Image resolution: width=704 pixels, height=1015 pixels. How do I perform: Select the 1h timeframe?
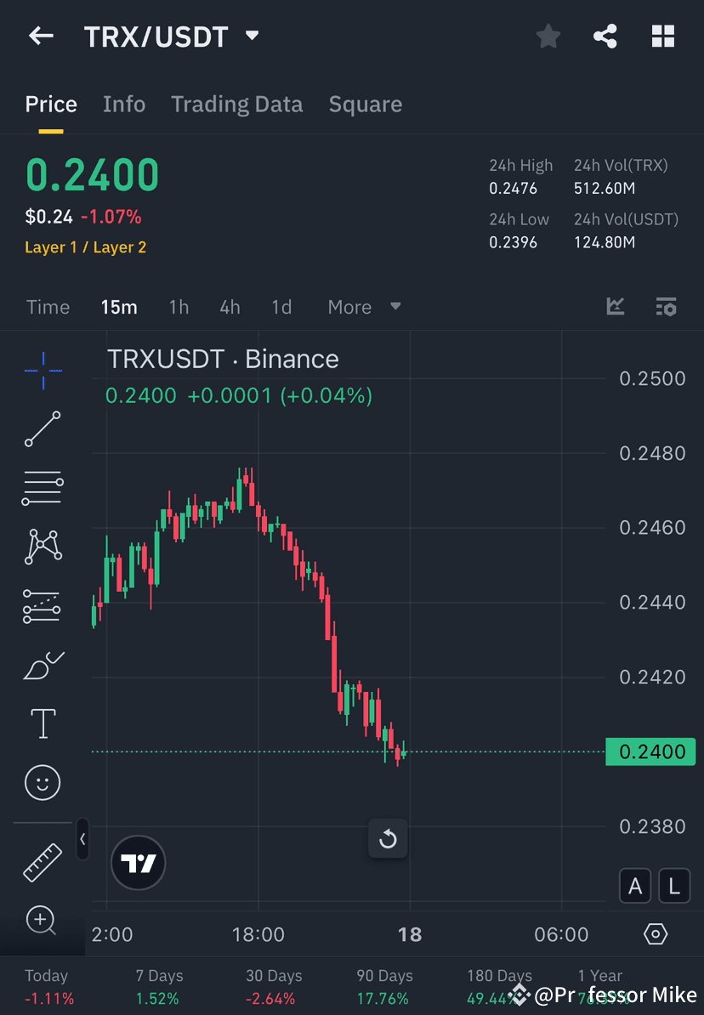coord(179,307)
